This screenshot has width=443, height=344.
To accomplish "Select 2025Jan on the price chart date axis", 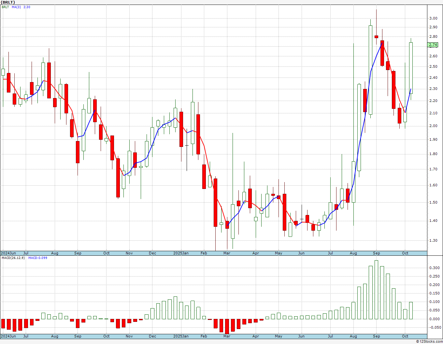I will 181,253.
